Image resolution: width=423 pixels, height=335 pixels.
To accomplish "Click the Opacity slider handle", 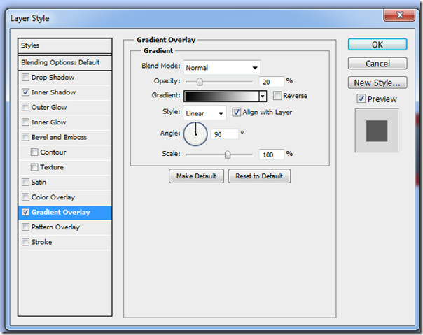I will [200, 81].
